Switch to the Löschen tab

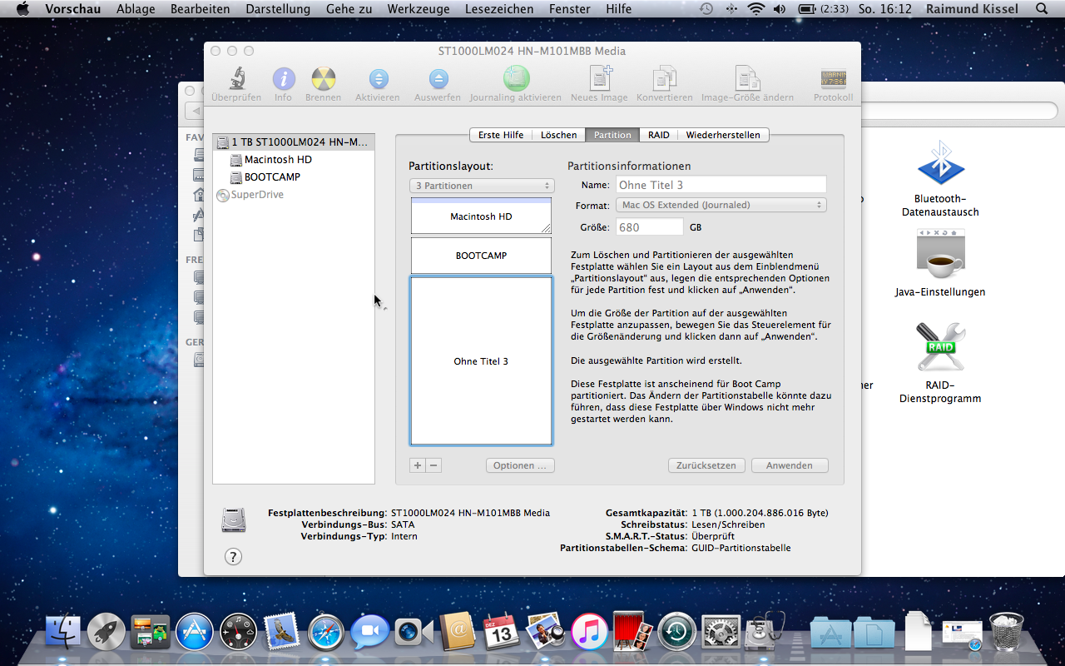[558, 135]
